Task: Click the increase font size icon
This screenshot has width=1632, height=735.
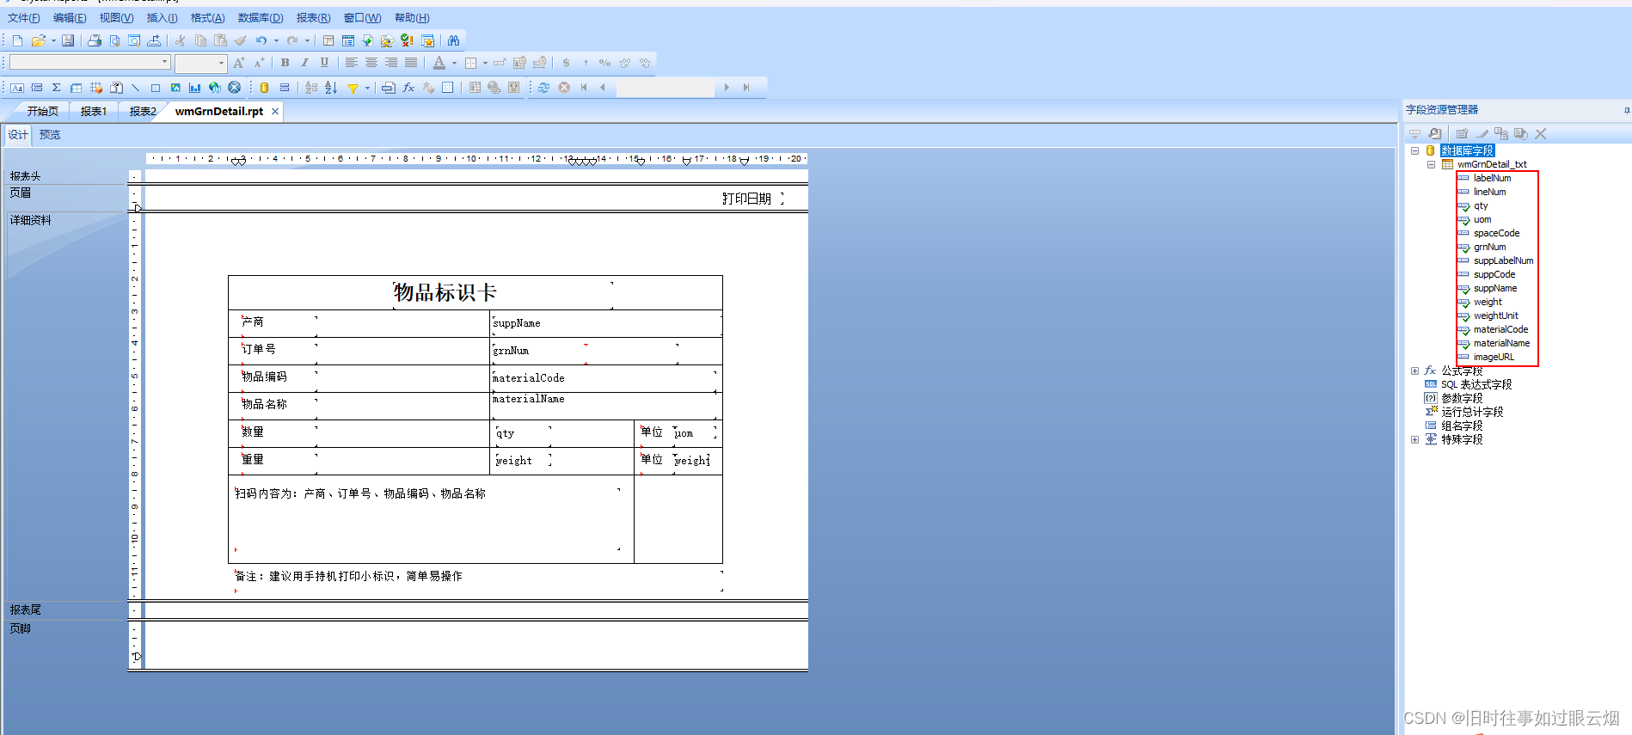Action: coord(239,63)
